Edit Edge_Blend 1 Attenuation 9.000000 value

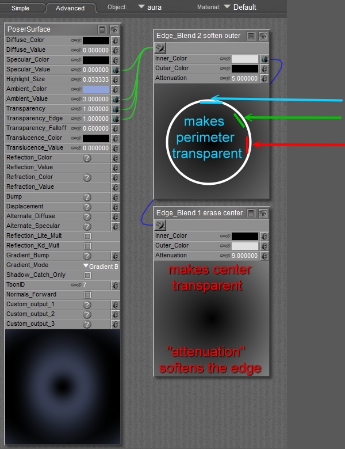[244, 256]
